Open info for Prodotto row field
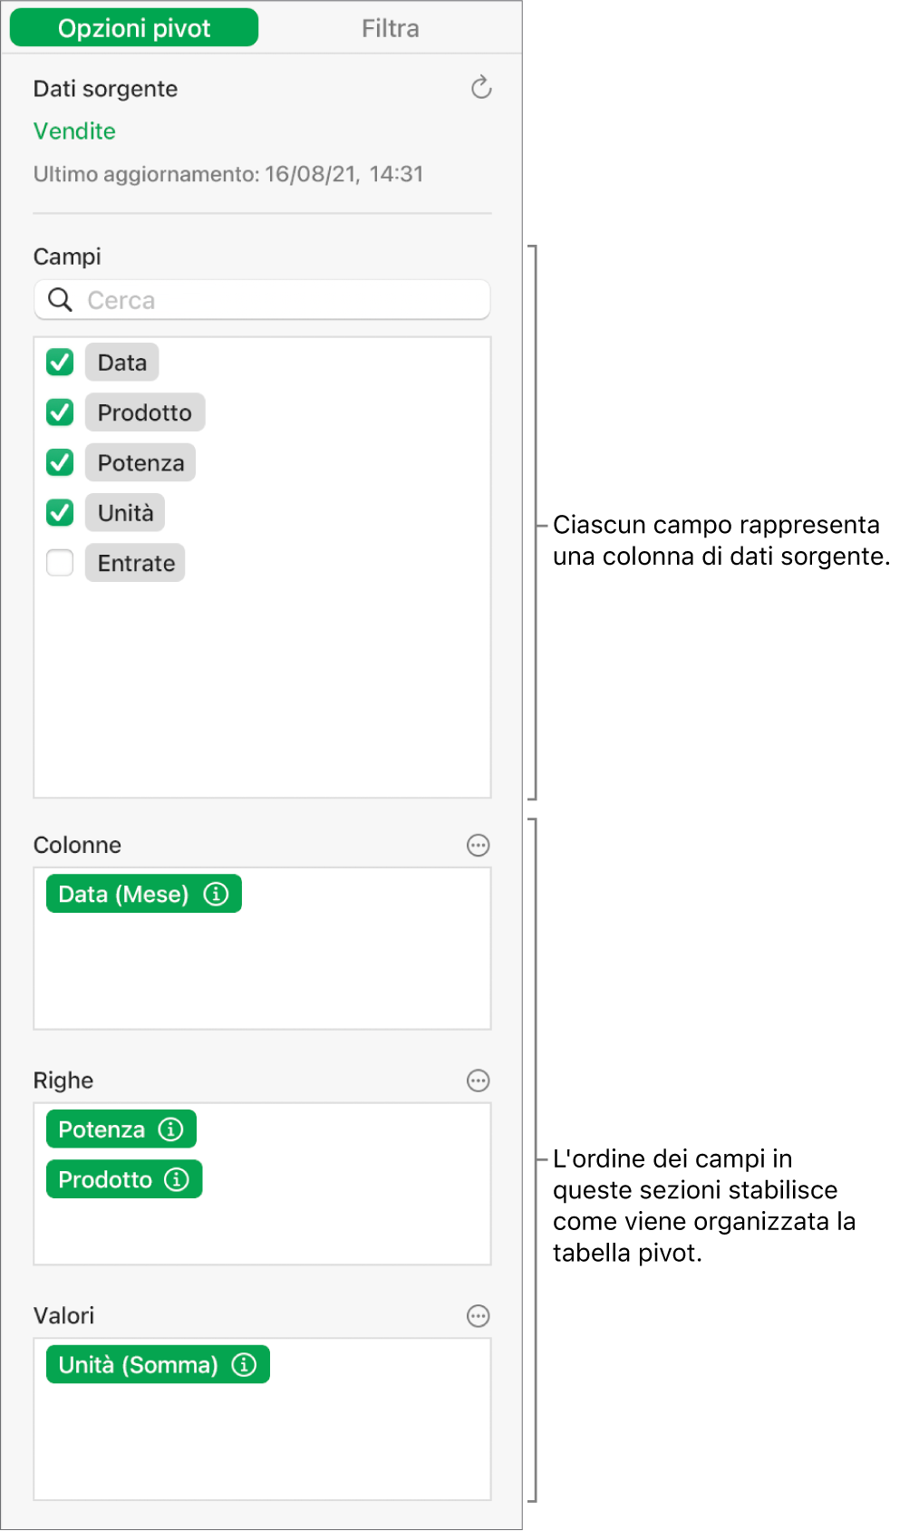Screen dimensions: 909x1531 [177, 1179]
